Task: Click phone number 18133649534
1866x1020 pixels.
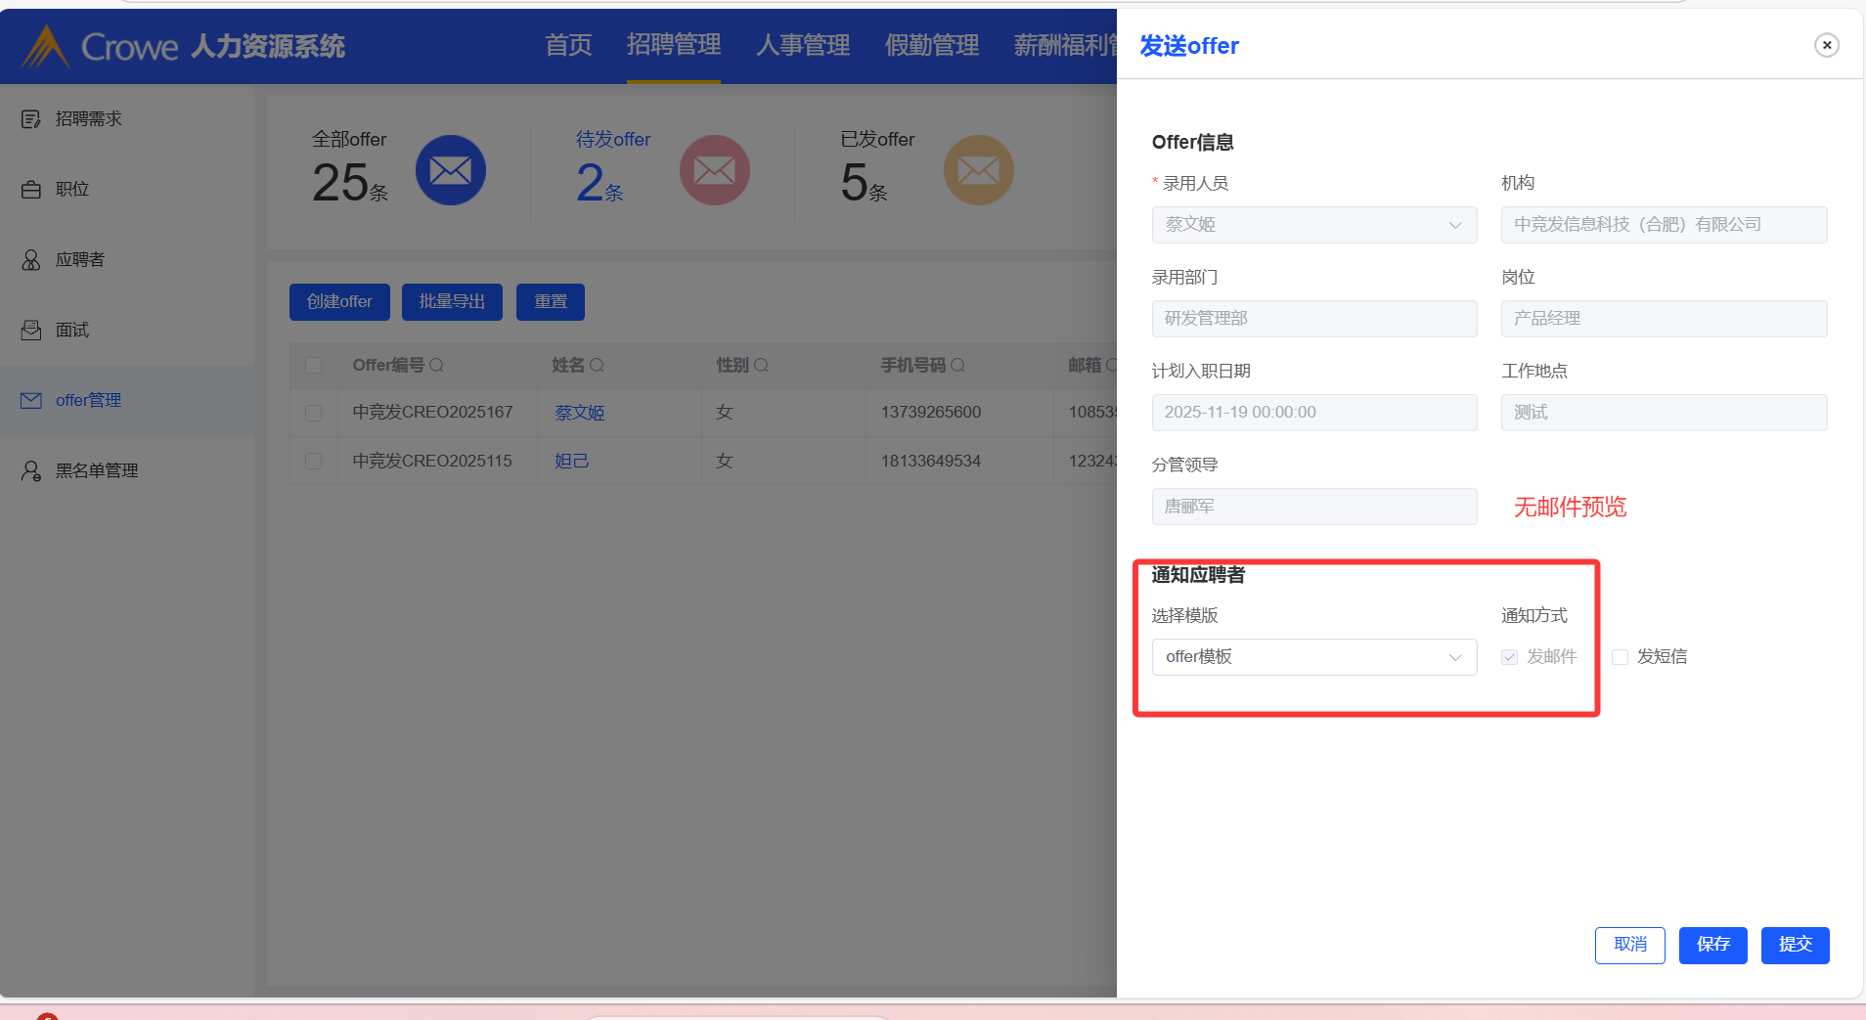Action: click(931, 461)
